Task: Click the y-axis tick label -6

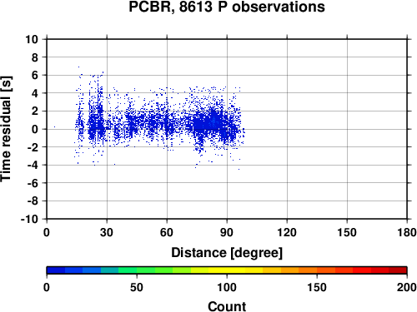Action: pyautogui.click(x=33, y=183)
